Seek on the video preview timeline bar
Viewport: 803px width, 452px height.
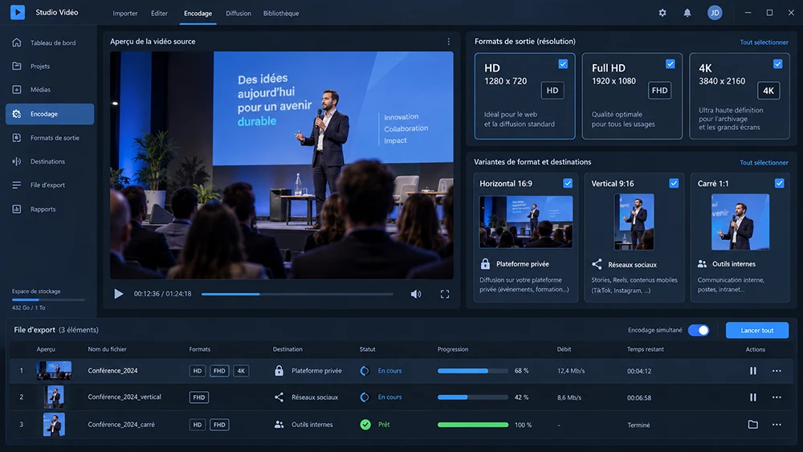pyautogui.click(x=297, y=295)
